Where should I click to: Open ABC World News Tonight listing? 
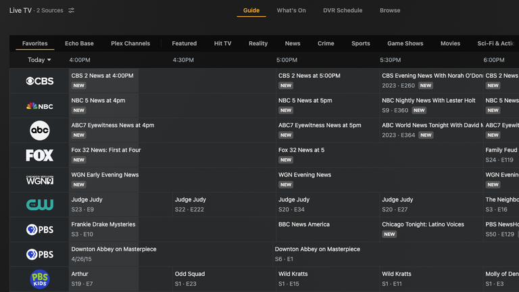(431, 130)
